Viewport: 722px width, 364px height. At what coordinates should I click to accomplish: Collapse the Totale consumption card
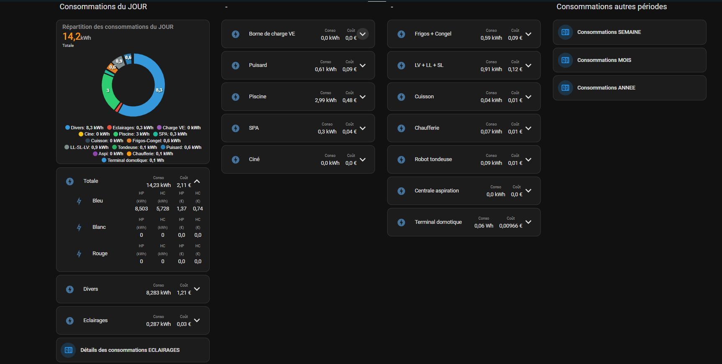(x=197, y=181)
